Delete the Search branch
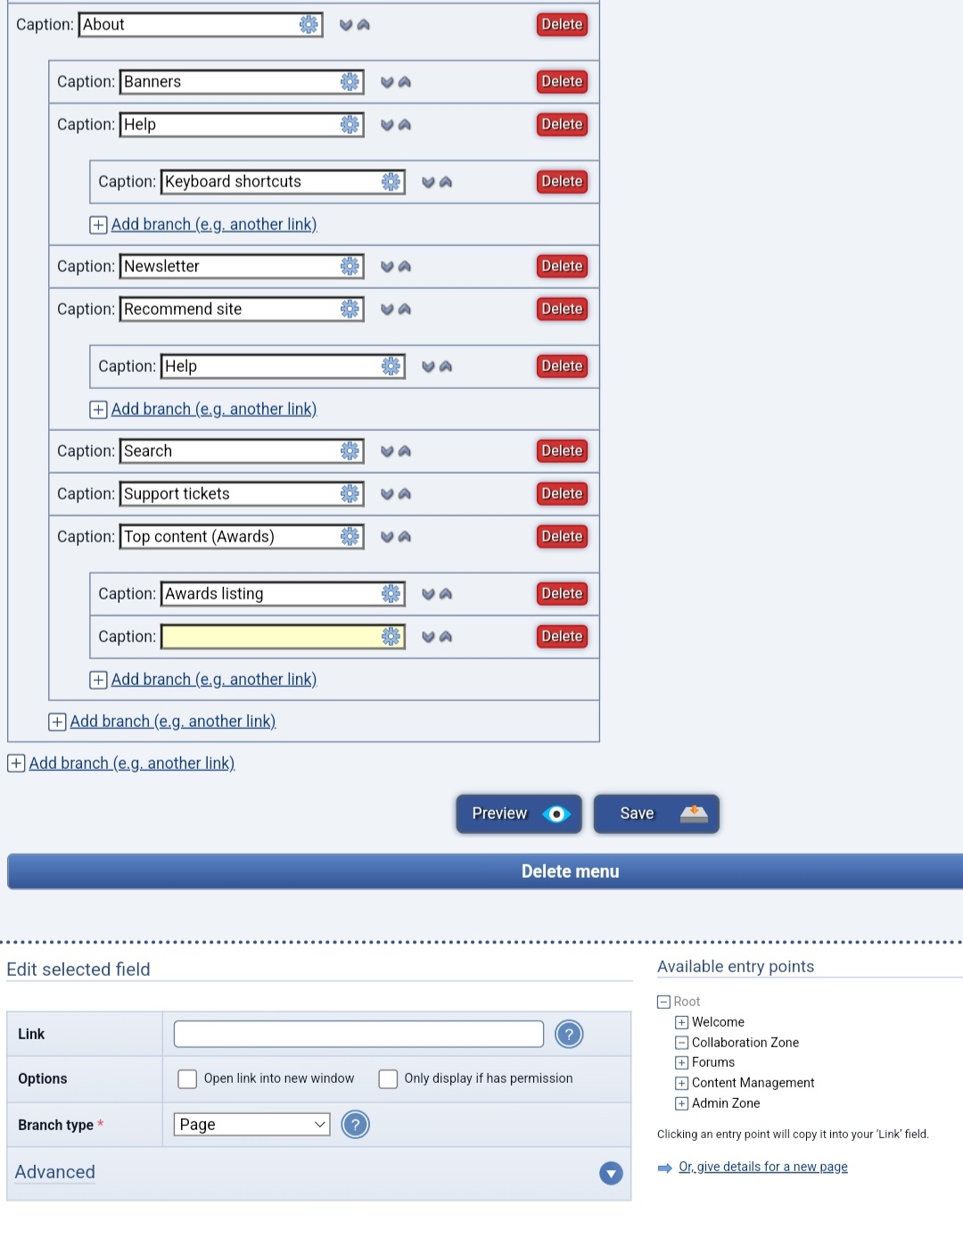Image resolution: width=963 pixels, height=1247 pixels. pyautogui.click(x=562, y=451)
